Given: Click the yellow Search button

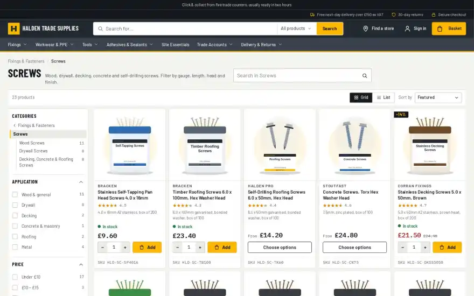Looking at the screenshot, I should 330,29.
